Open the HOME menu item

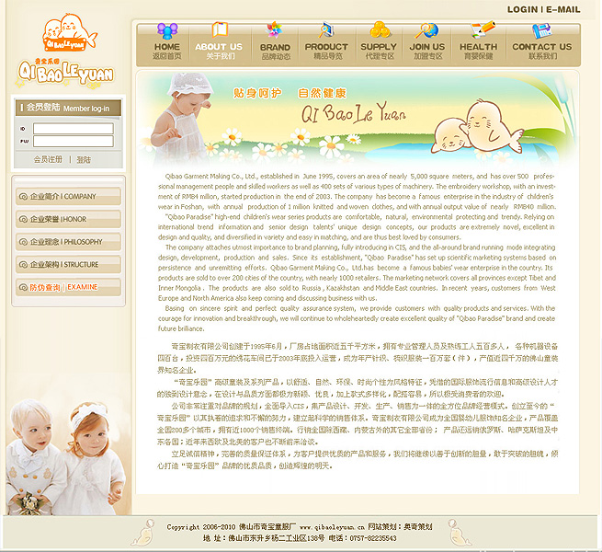click(x=166, y=51)
